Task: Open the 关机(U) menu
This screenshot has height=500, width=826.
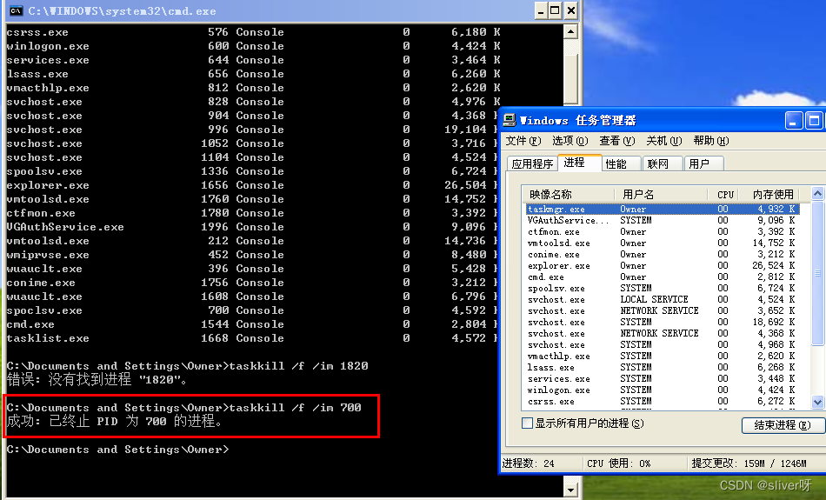Action: click(663, 141)
